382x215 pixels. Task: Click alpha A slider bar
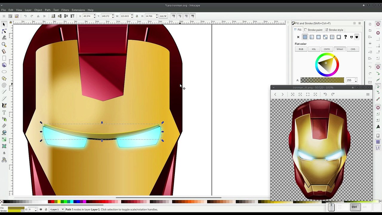pos(322,80)
